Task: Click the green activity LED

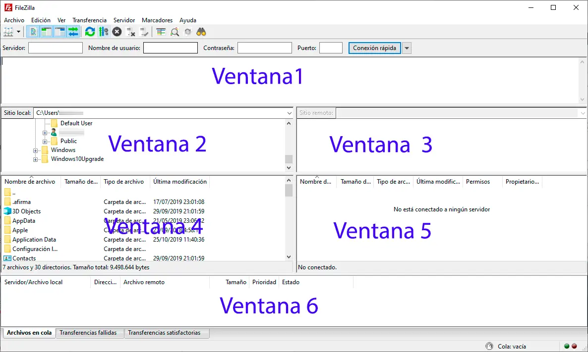Action: pyautogui.click(x=567, y=346)
